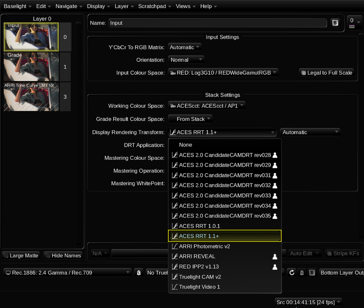Image resolution: width=364 pixels, height=308 pixels.
Task: Click the Layer 0 panel heading
Action: [42, 18]
